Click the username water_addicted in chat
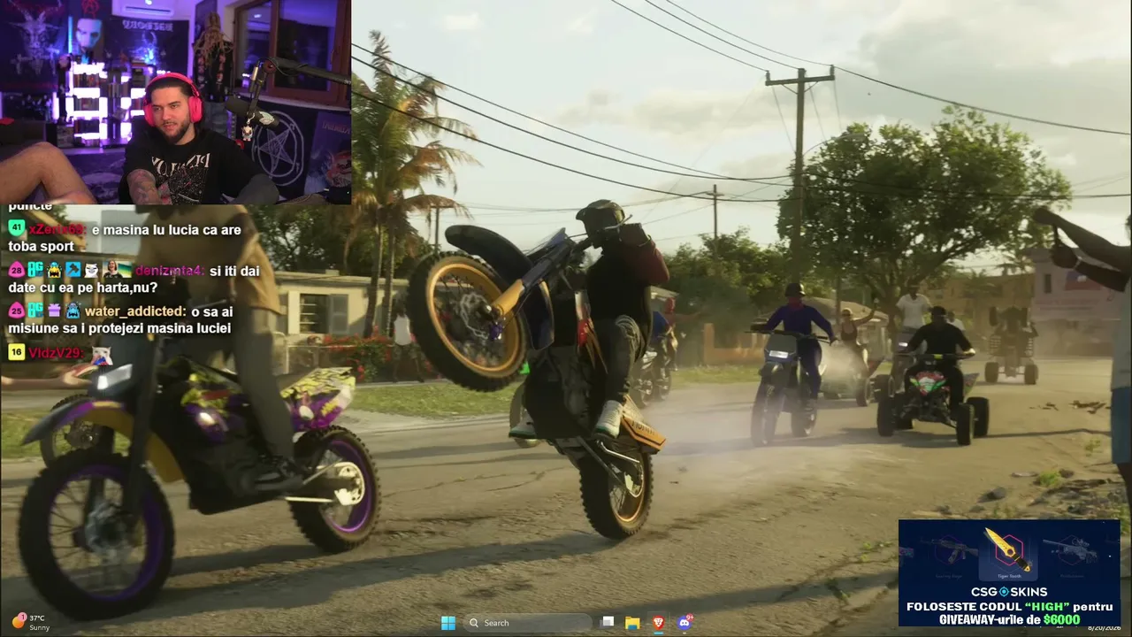Viewport: 1132px width, 637px height. (x=135, y=311)
